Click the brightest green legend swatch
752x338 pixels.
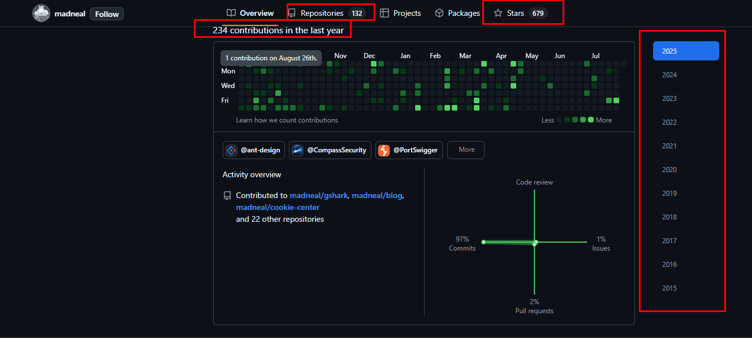[x=591, y=120]
